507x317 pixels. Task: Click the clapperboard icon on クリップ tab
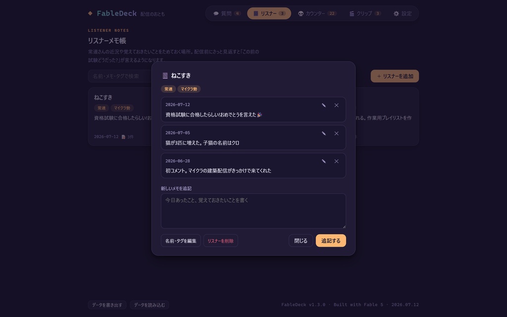(352, 13)
